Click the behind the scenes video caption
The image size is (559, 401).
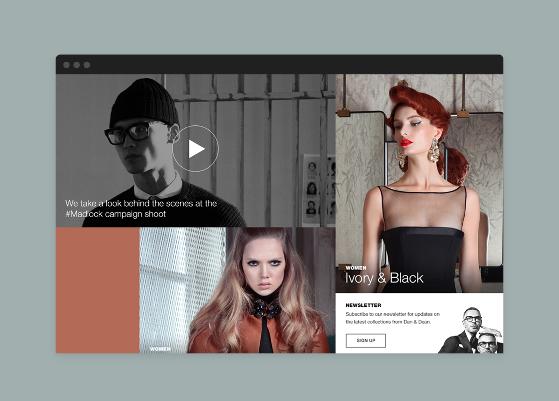click(x=141, y=209)
